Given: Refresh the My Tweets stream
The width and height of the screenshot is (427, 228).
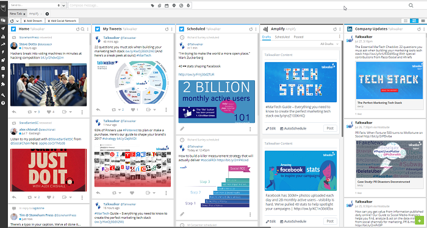Looking at the screenshot, I should [167, 29].
